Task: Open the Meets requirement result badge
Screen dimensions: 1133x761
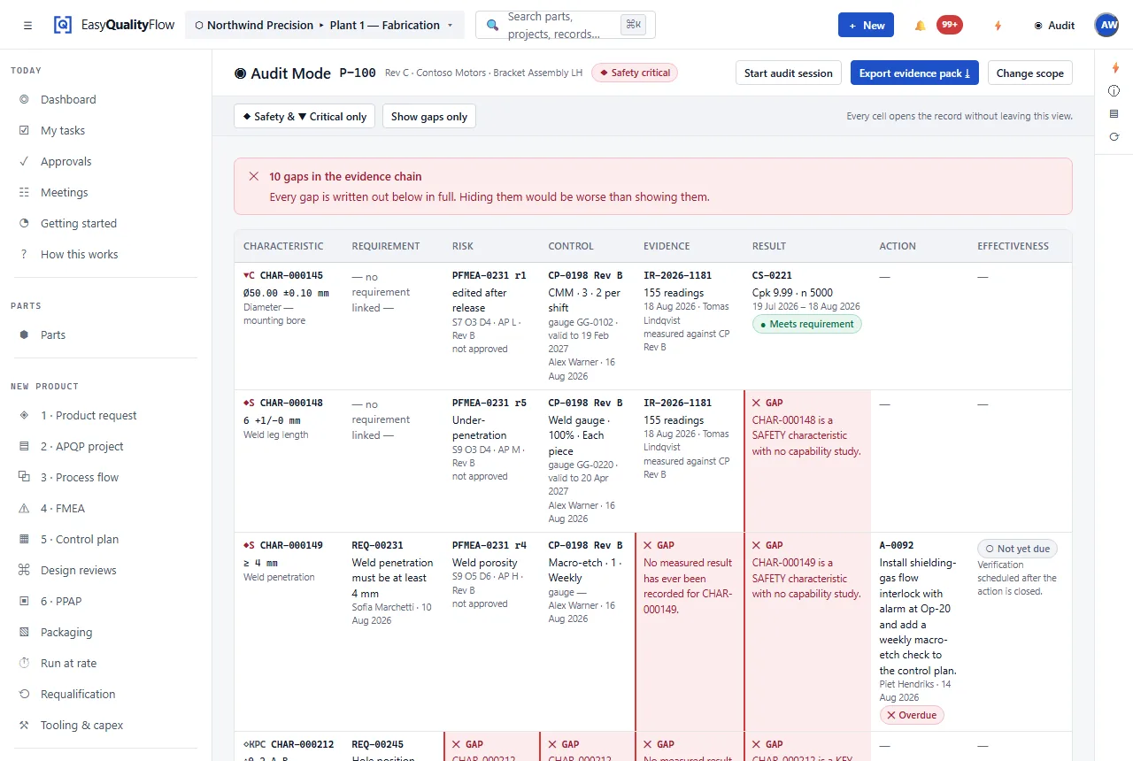Action: pyautogui.click(x=806, y=324)
